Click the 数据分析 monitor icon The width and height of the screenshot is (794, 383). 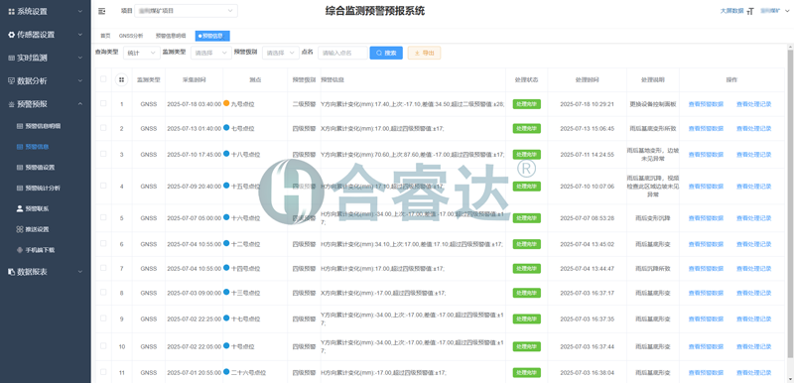11,81
